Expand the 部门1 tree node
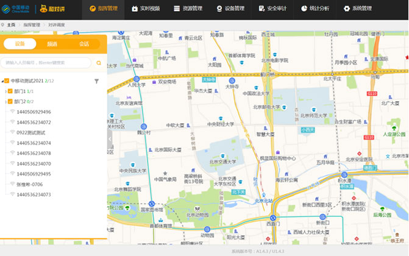 tap(6, 91)
